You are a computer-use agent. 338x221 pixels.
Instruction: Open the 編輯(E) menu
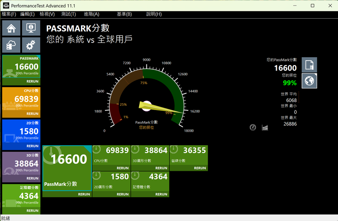[27, 14]
